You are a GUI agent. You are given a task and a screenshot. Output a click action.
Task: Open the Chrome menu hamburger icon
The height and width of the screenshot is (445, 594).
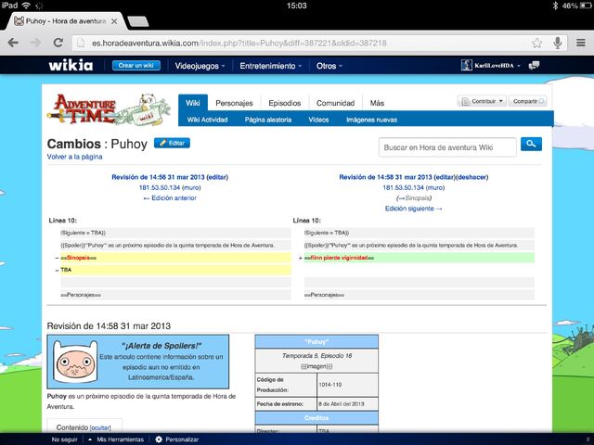(581, 43)
